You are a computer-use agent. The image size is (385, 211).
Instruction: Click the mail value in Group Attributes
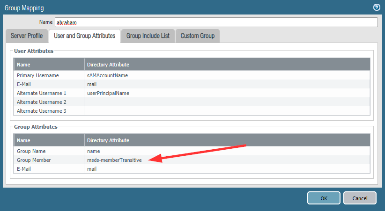[92, 169]
